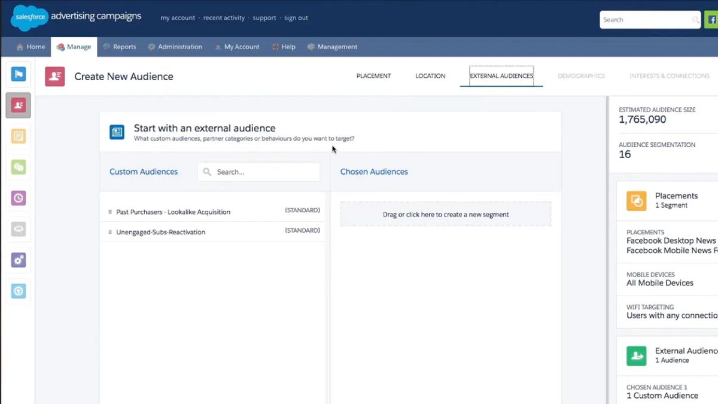Open recent activity from the top bar
This screenshot has width=718, height=404.
[x=224, y=18]
